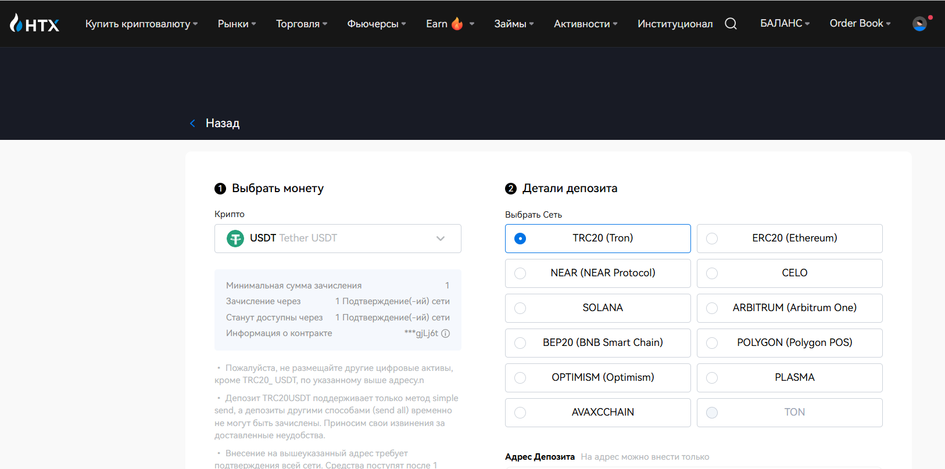Click the Минимальная сумма зачисления label
Screen dimensions: 945x469
294,286
